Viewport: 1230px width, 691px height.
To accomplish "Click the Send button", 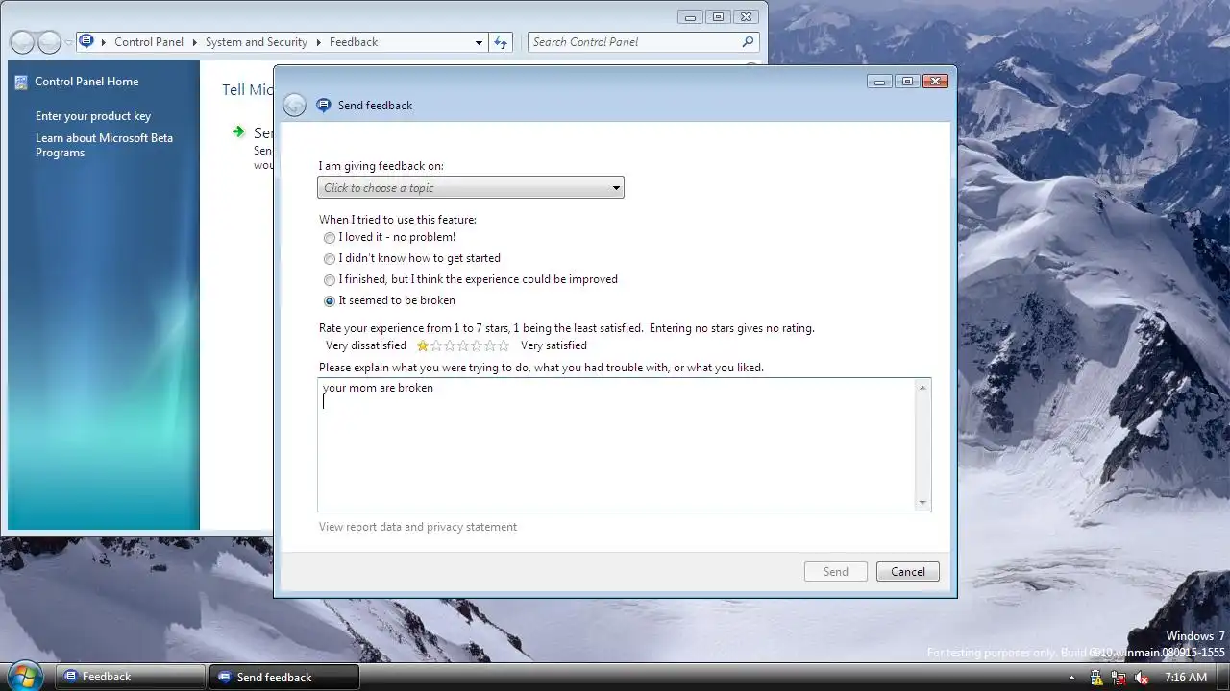I will (x=836, y=572).
